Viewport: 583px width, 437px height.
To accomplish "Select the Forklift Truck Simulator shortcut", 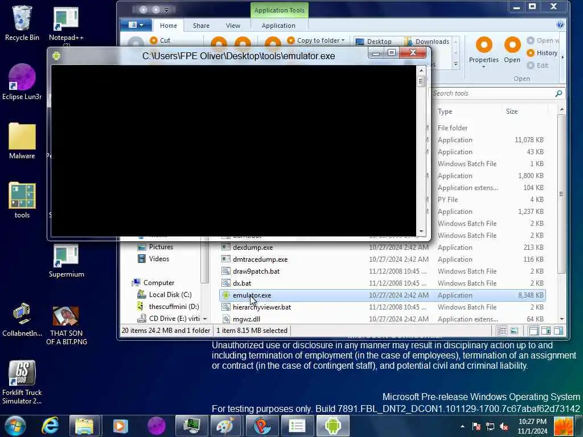I will [22, 382].
